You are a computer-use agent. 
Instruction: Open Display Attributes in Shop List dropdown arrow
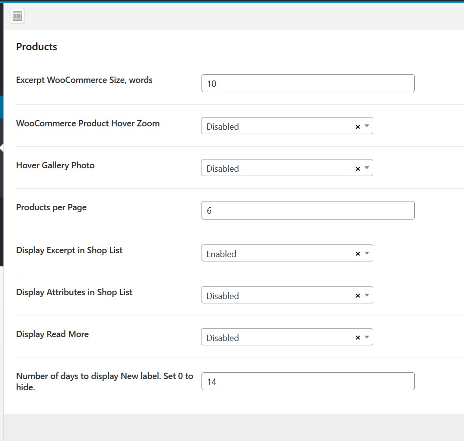(367, 295)
